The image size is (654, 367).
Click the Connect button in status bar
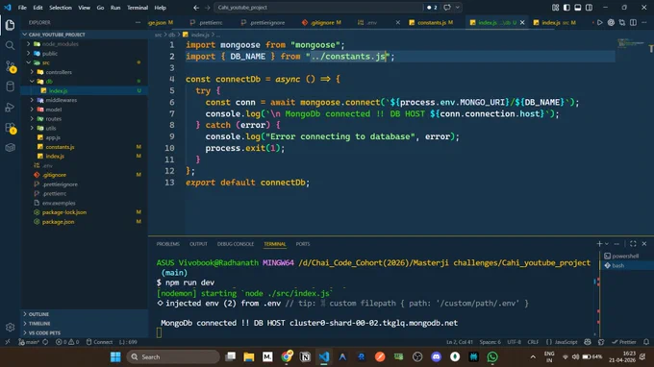click(99, 342)
